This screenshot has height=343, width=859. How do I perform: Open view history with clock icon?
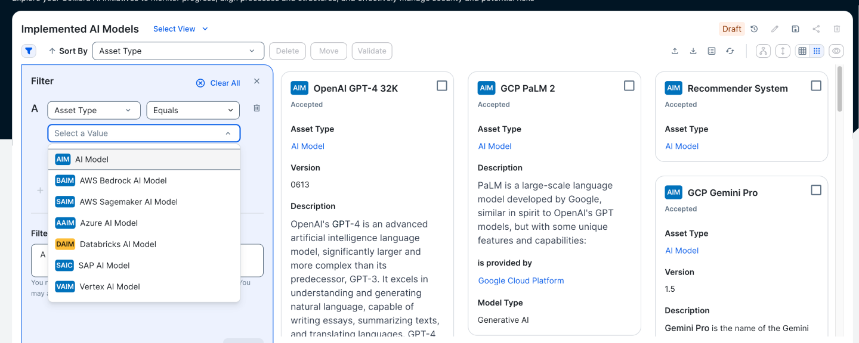coord(754,29)
